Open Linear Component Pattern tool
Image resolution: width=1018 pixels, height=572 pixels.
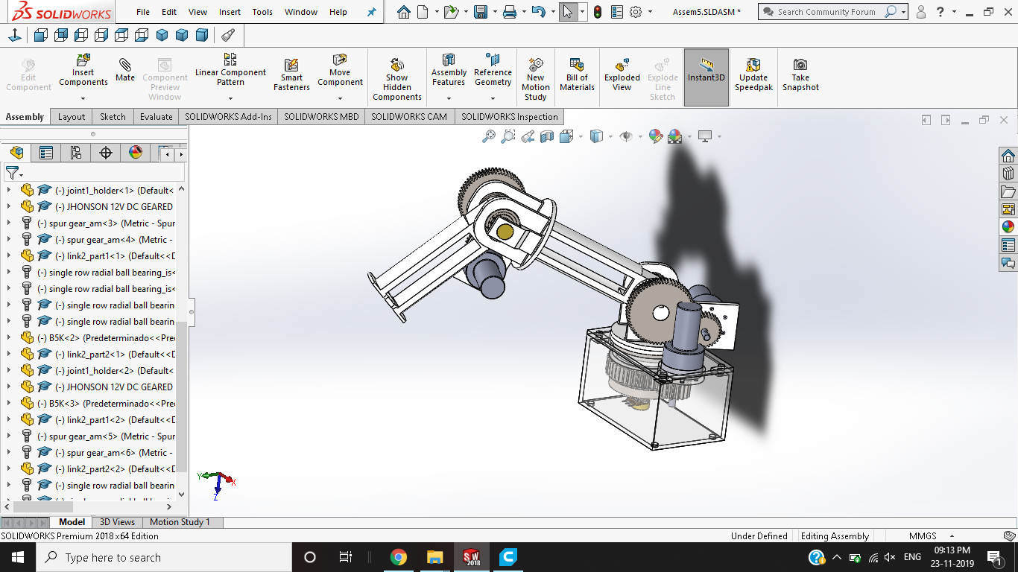pos(230,70)
